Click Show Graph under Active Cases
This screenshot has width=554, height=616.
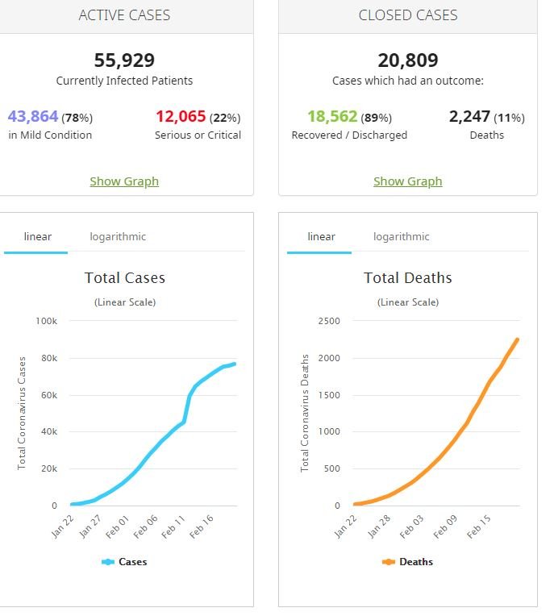124,181
